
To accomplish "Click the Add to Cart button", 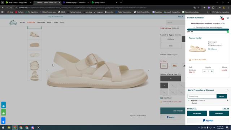I will pyautogui.click(x=173, y=111).
